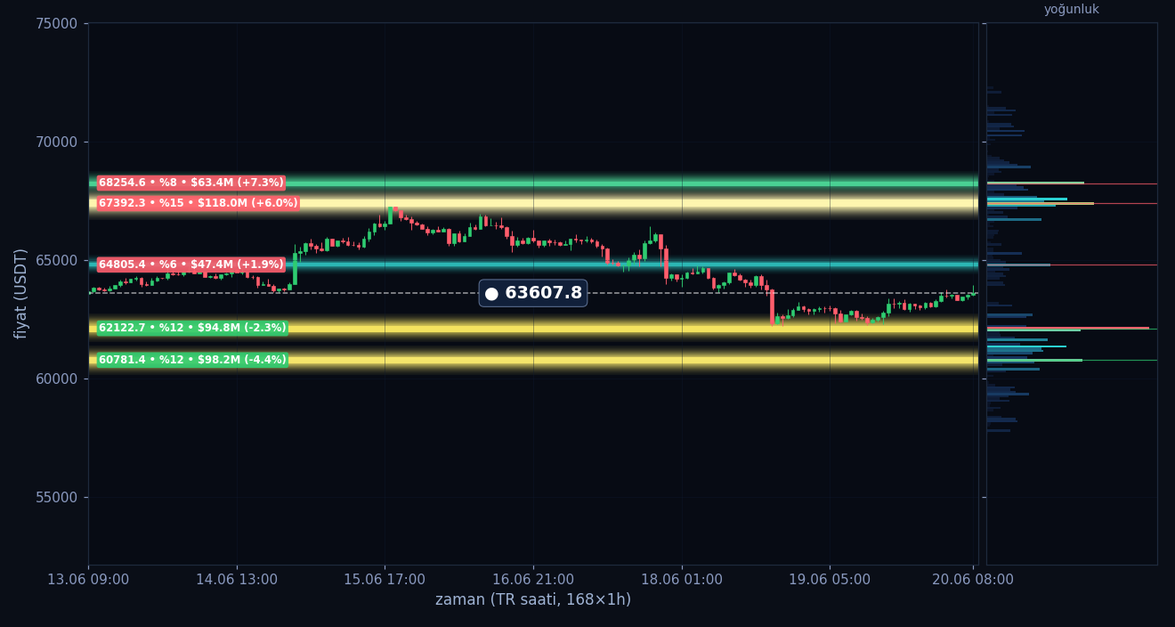This screenshot has width=1175, height=627.
Task: Click the current price 63607.8 tag
Action: click(533, 293)
